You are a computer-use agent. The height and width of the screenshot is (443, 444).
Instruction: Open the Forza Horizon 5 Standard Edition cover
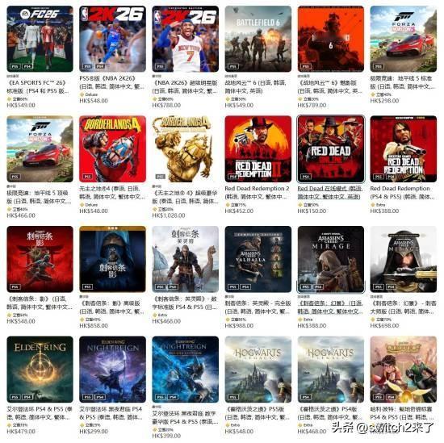click(404, 39)
